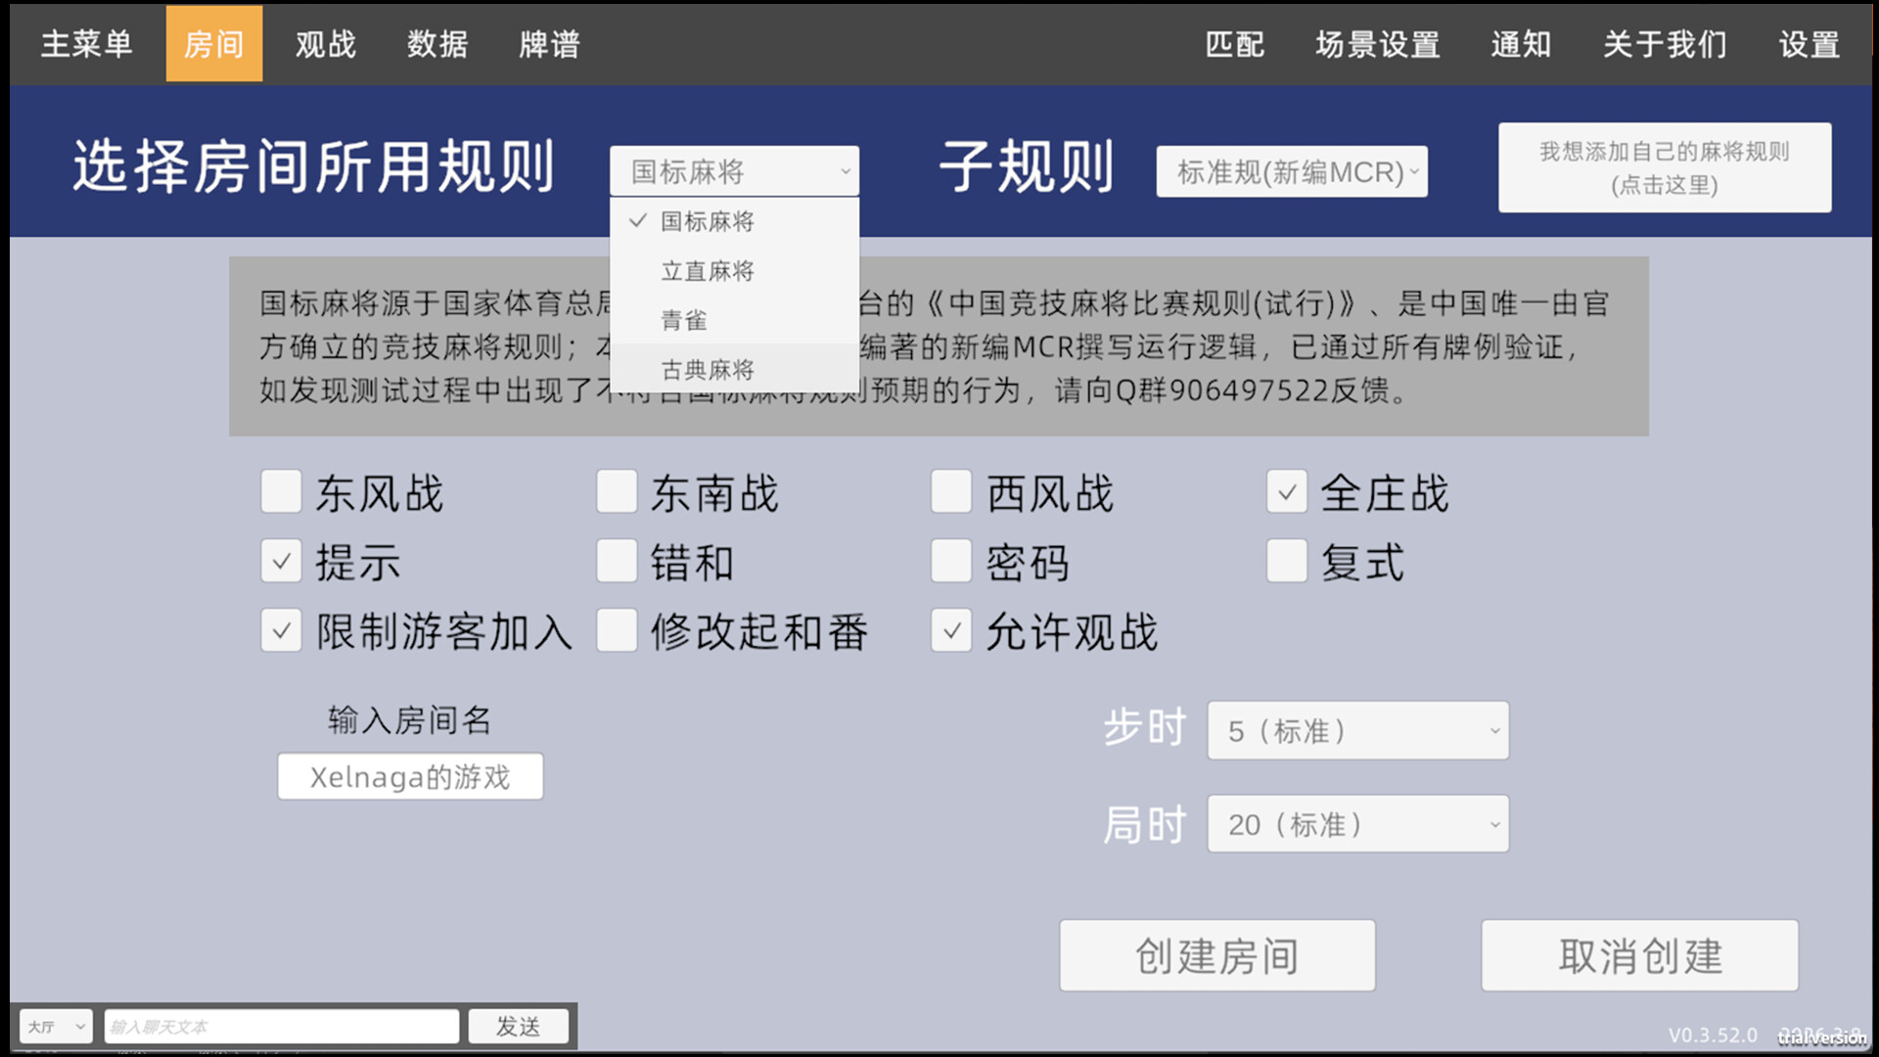The width and height of the screenshot is (1879, 1057).
Task: Open the 子规则 sub-rule dropdown
Action: pyautogui.click(x=1291, y=172)
